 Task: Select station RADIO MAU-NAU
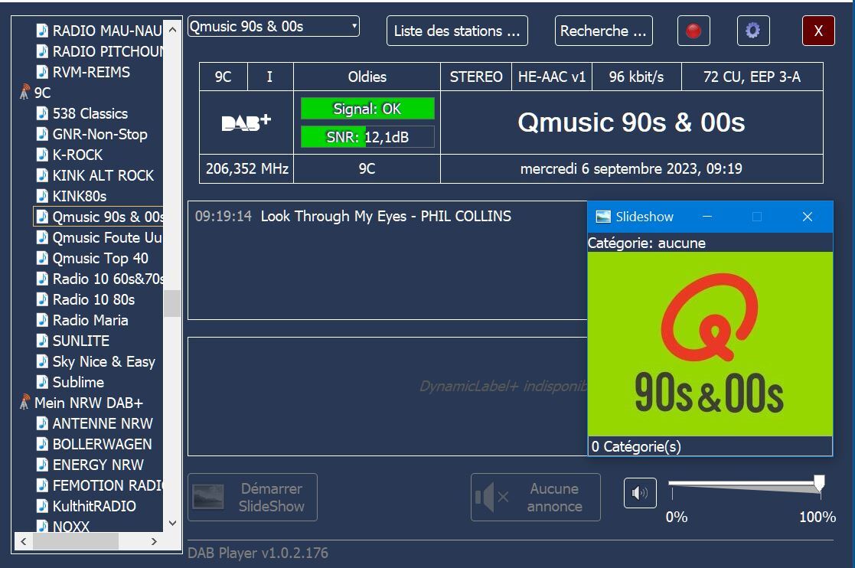[x=107, y=31]
